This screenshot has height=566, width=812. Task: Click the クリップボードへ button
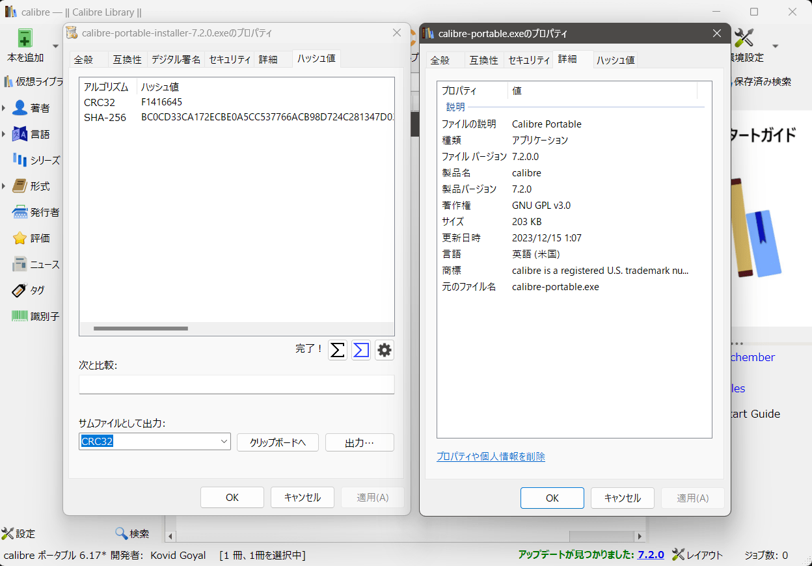tap(278, 442)
